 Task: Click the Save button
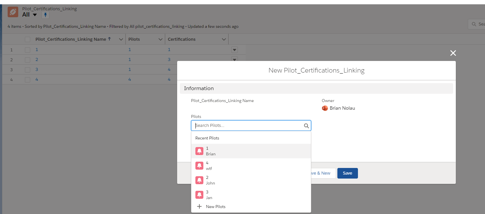coord(347,173)
